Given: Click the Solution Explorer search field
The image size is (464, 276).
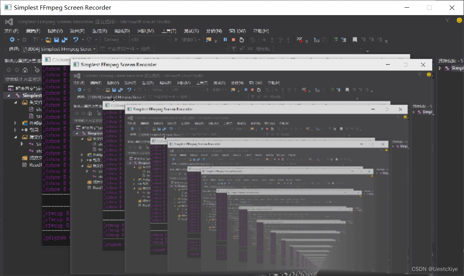Looking at the screenshot, I should point(22,79).
